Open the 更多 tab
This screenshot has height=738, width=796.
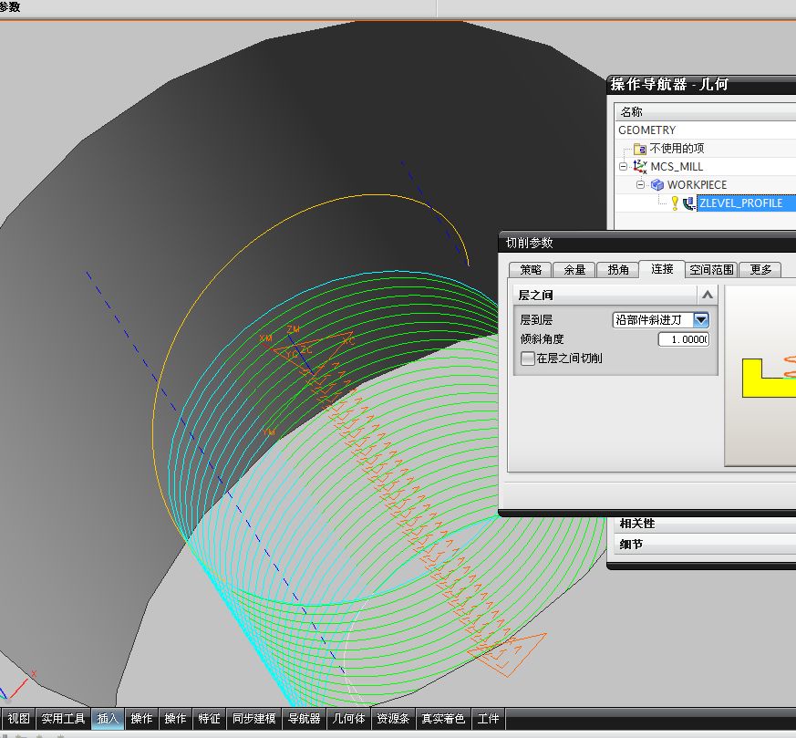click(x=760, y=270)
